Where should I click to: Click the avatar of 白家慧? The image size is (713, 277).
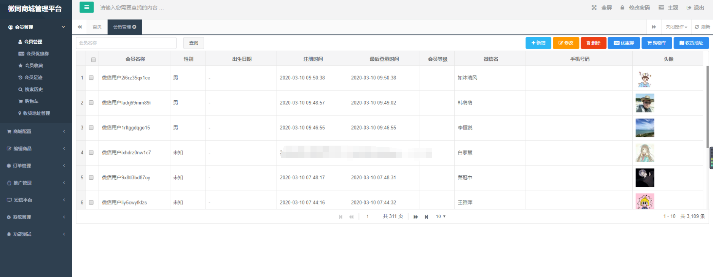pyautogui.click(x=645, y=153)
